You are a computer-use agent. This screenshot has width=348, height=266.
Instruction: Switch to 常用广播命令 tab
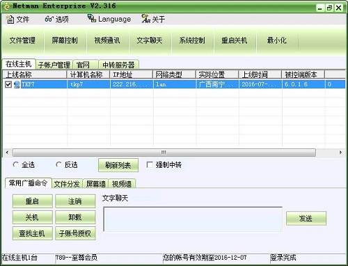coord(28,183)
